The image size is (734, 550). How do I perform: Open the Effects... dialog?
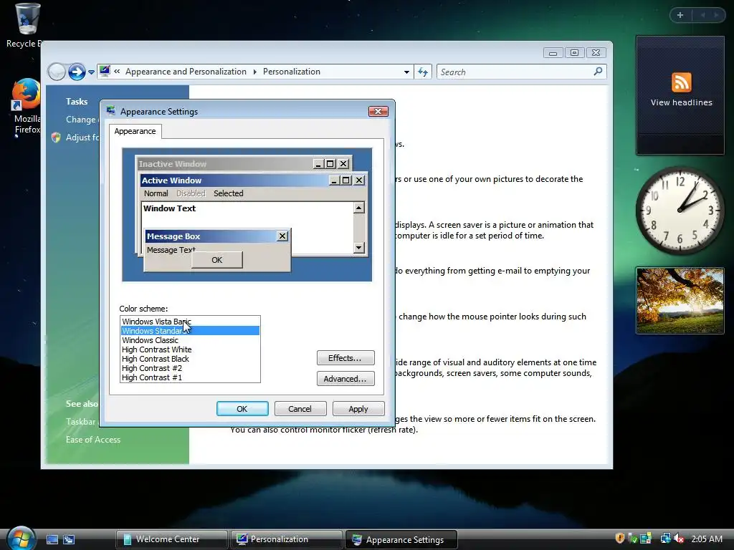pos(345,358)
